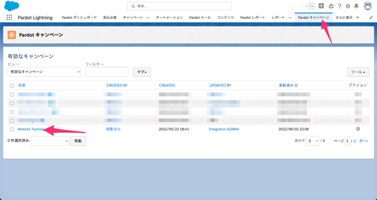Open the オートメーション tab

pyautogui.click(x=169, y=18)
